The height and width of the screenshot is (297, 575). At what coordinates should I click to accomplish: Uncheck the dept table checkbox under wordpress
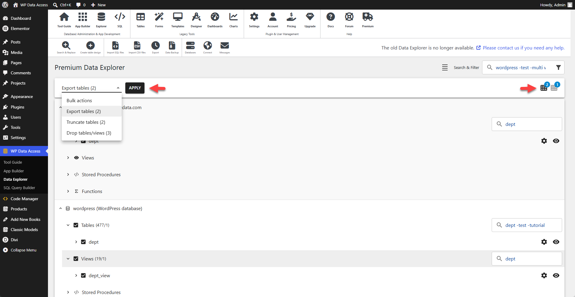(x=83, y=242)
